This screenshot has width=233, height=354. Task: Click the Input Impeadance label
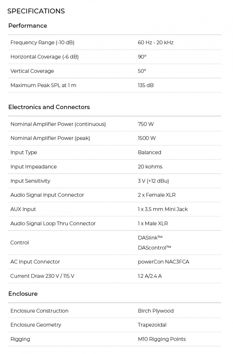34,167
